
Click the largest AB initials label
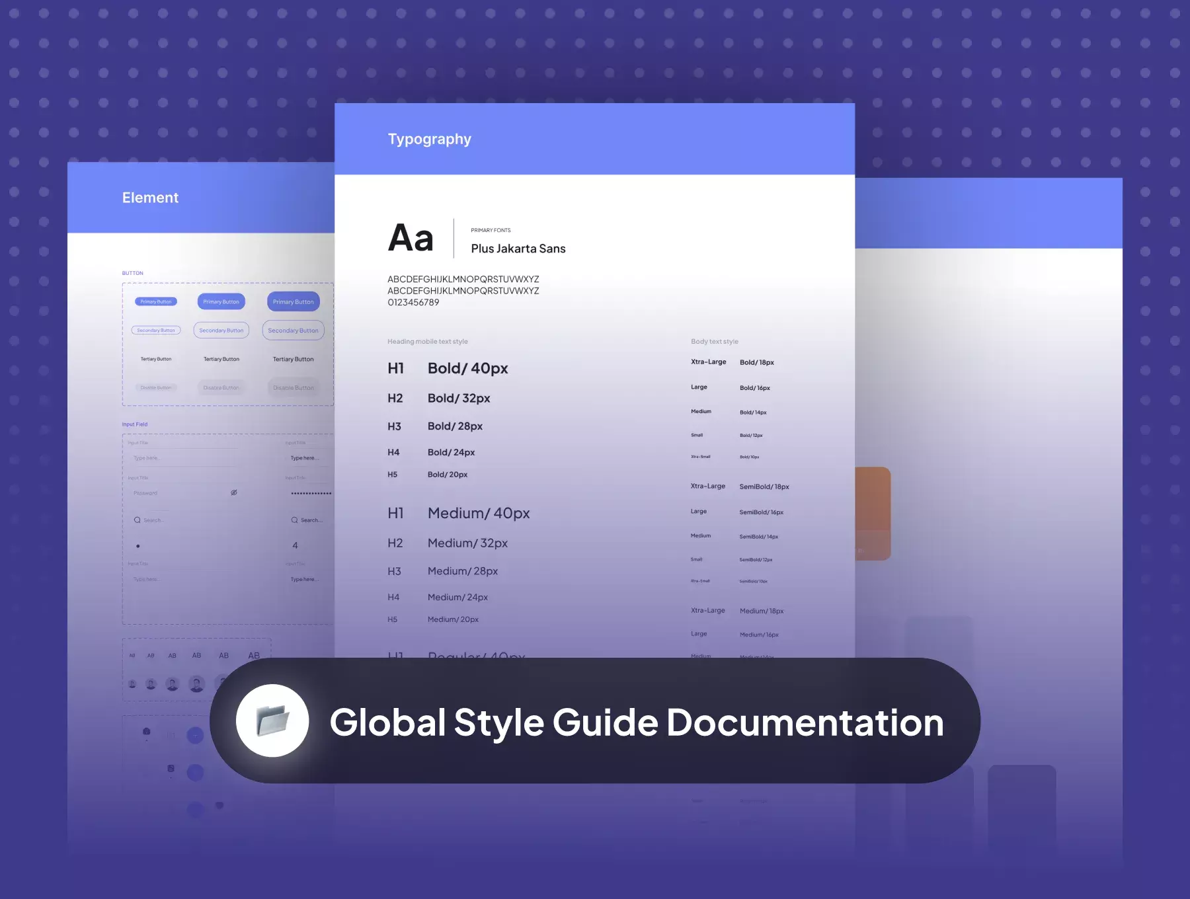tap(254, 656)
